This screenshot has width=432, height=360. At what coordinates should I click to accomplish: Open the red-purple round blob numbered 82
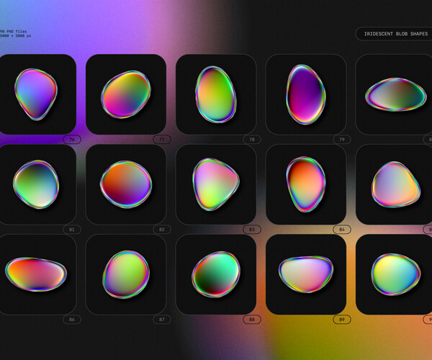[x=126, y=184]
